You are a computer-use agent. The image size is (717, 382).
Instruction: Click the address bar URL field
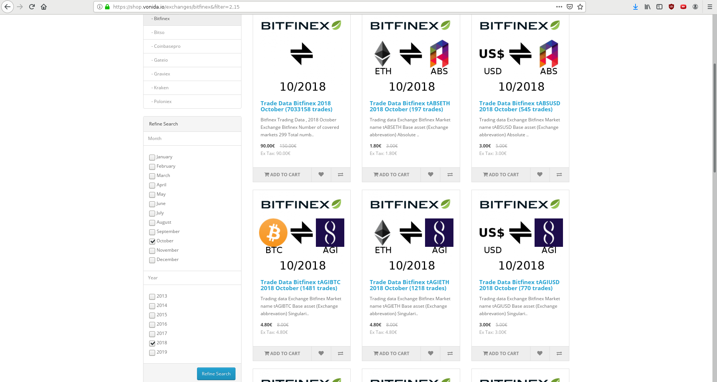[x=333, y=7]
